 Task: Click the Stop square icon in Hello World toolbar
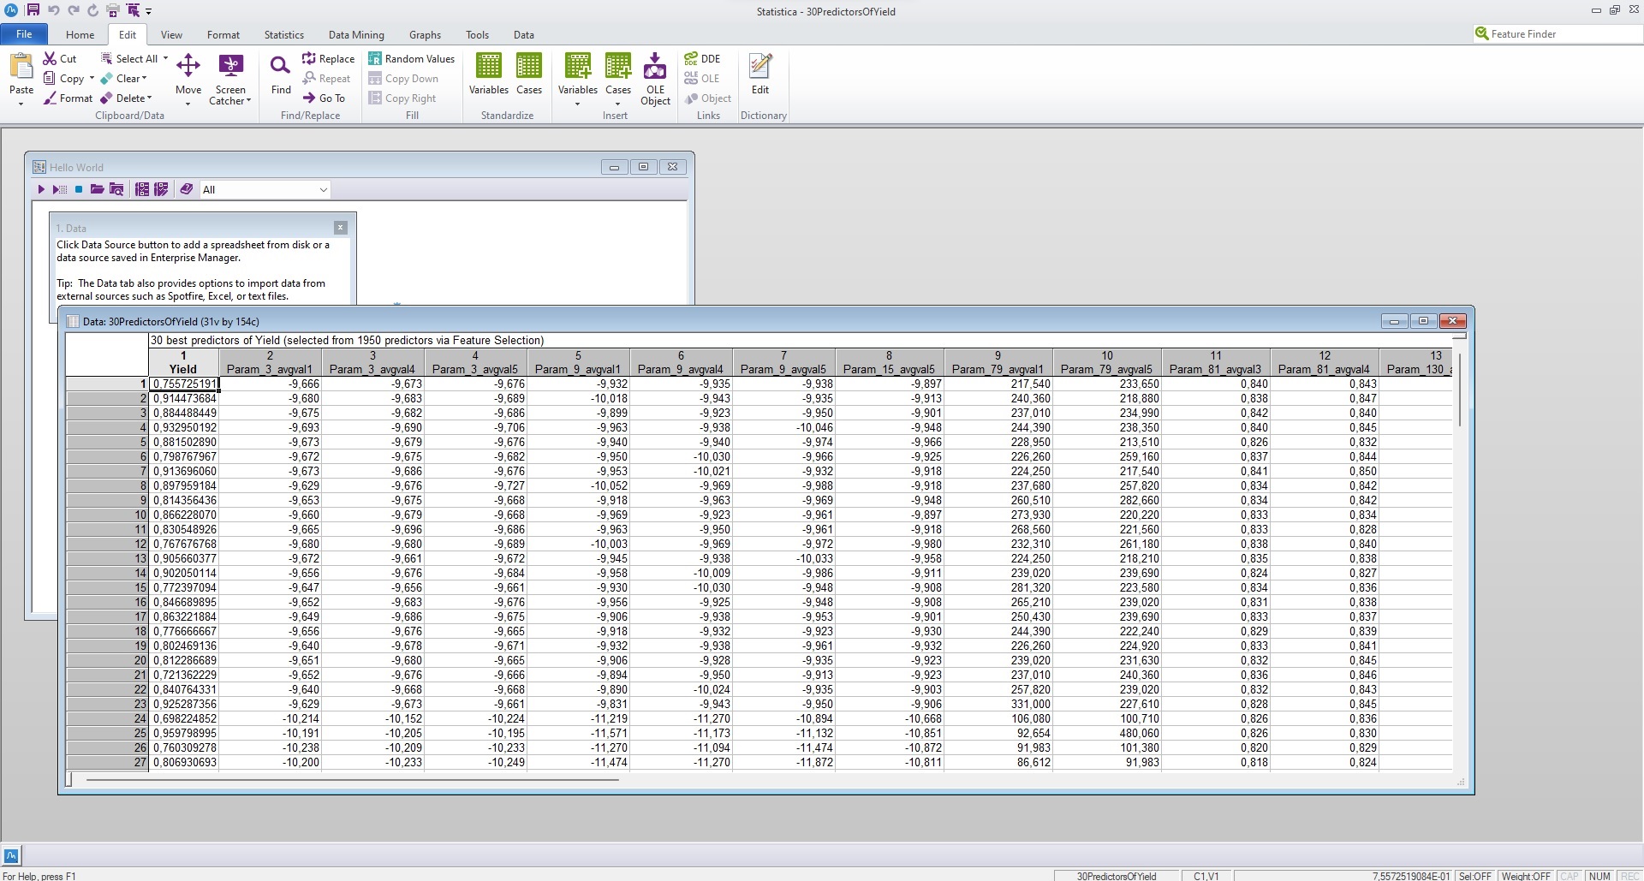coord(79,190)
